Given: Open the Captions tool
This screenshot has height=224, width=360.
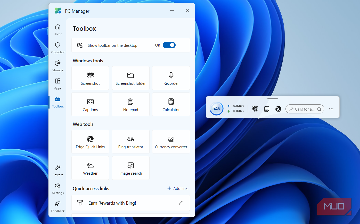Looking at the screenshot, I should coord(90,104).
